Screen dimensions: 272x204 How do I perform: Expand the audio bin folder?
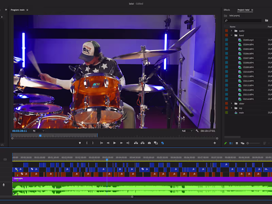[x=232, y=31]
